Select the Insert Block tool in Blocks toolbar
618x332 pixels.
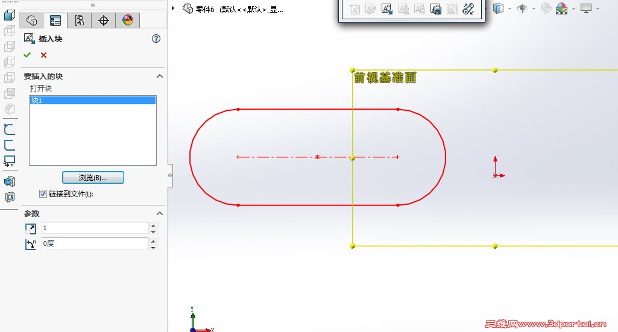click(387, 9)
